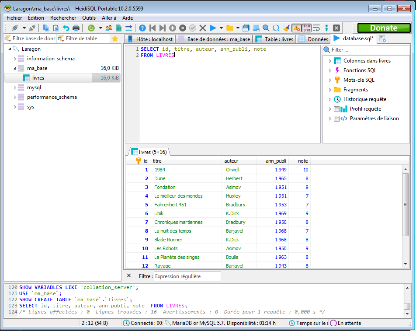Toggle the favorites star filter

point(115,39)
